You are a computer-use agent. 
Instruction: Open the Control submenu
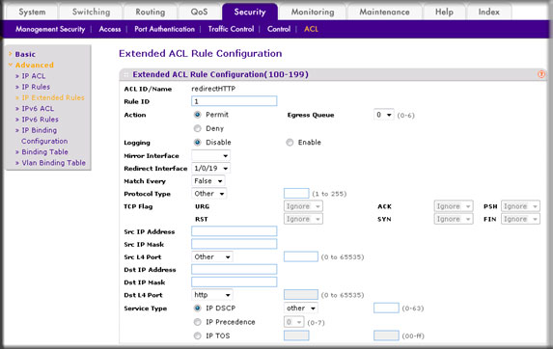[x=279, y=29]
